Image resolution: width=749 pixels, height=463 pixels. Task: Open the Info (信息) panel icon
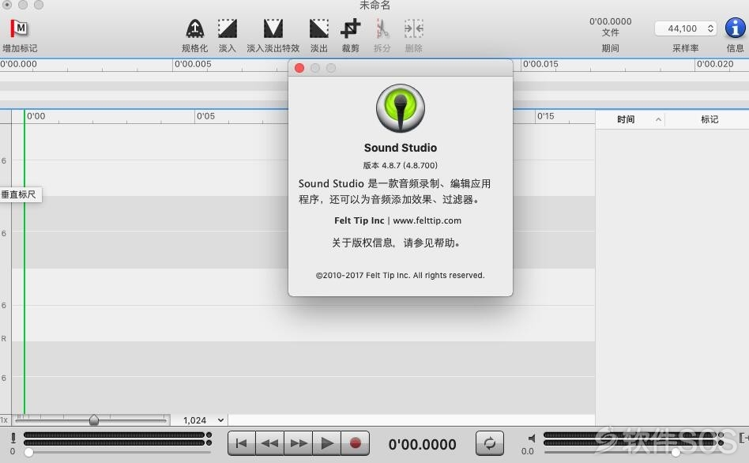pos(735,28)
